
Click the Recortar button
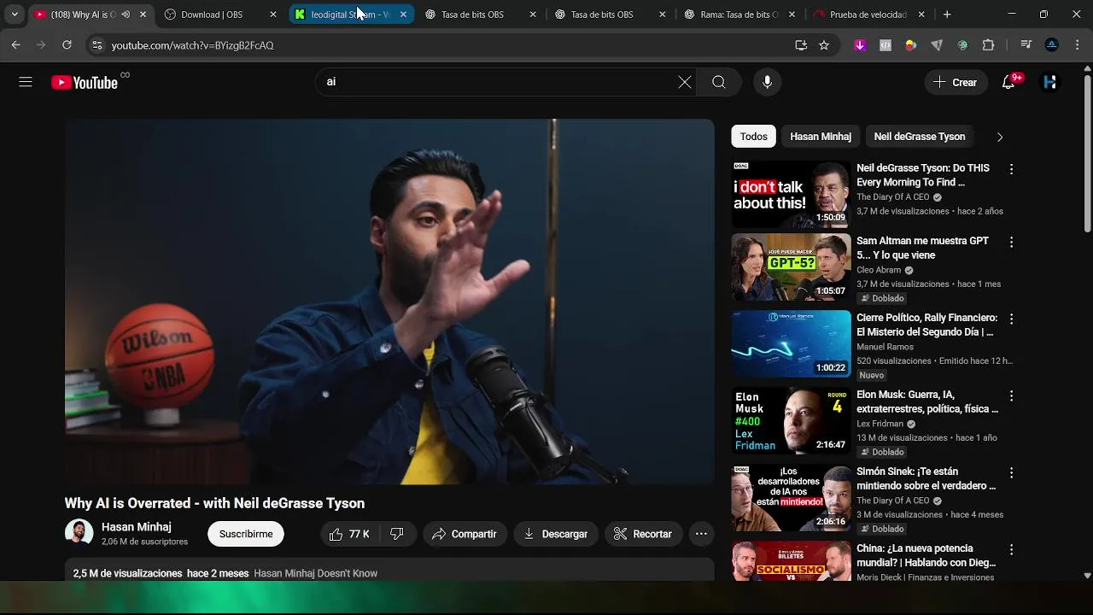click(x=644, y=534)
